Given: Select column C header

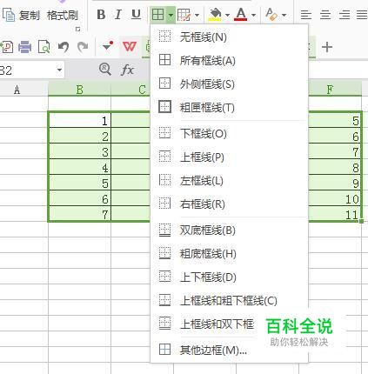Looking at the screenshot, I should 130,90.
